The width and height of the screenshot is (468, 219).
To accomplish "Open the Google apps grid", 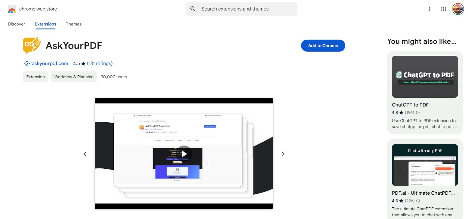I will pyautogui.click(x=444, y=9).
